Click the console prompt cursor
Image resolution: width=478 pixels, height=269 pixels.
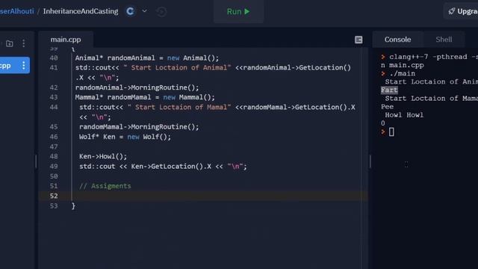click(x=391, y=132)
